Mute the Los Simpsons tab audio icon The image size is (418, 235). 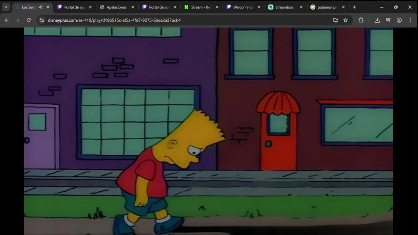click(x=41, y=7)
